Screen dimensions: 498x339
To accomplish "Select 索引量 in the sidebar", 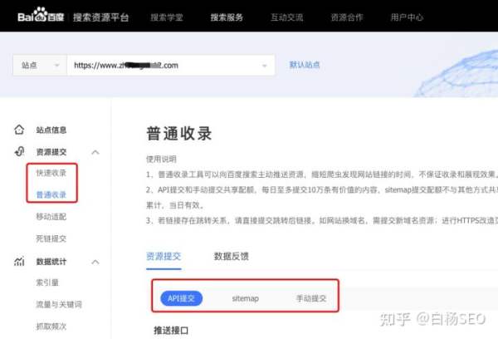I will (47, 282).
